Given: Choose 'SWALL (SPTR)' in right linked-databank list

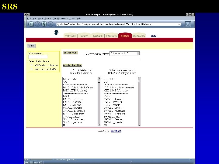Looking at the screenshot, I should click(113, 108).
